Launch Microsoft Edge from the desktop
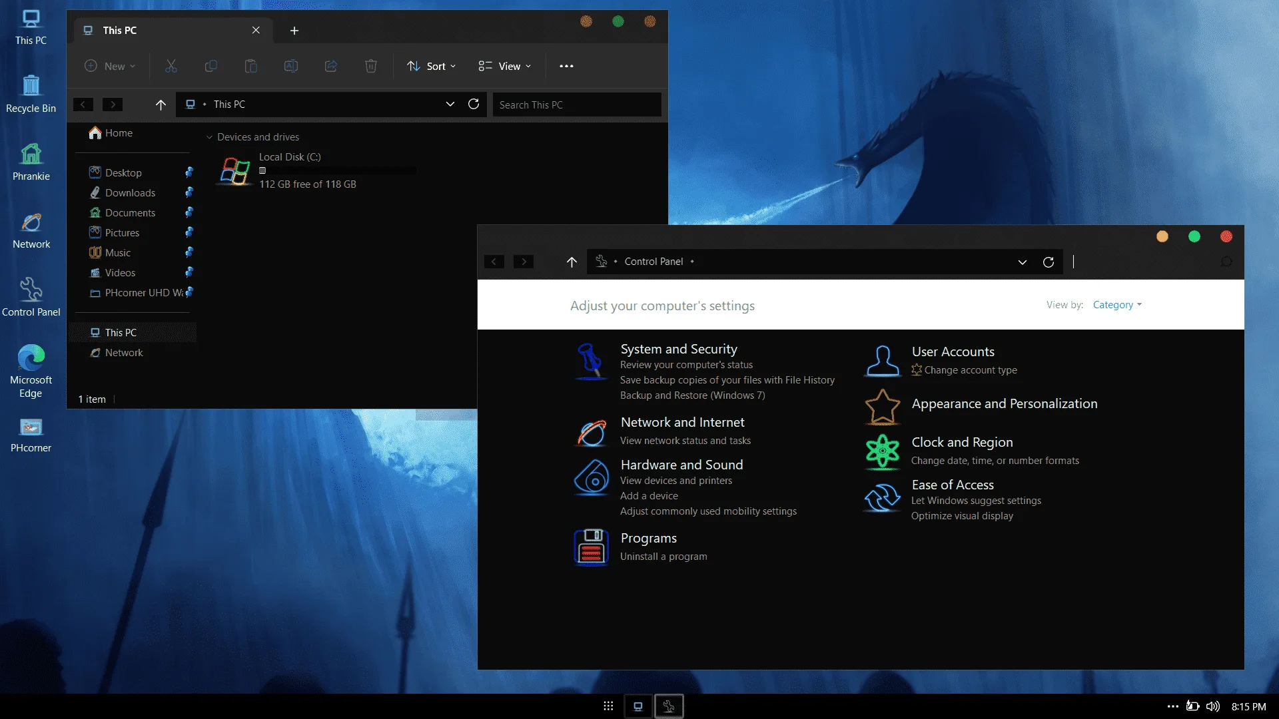The width and height of the screenshot is (1279, 719). [x=31, y=371]
